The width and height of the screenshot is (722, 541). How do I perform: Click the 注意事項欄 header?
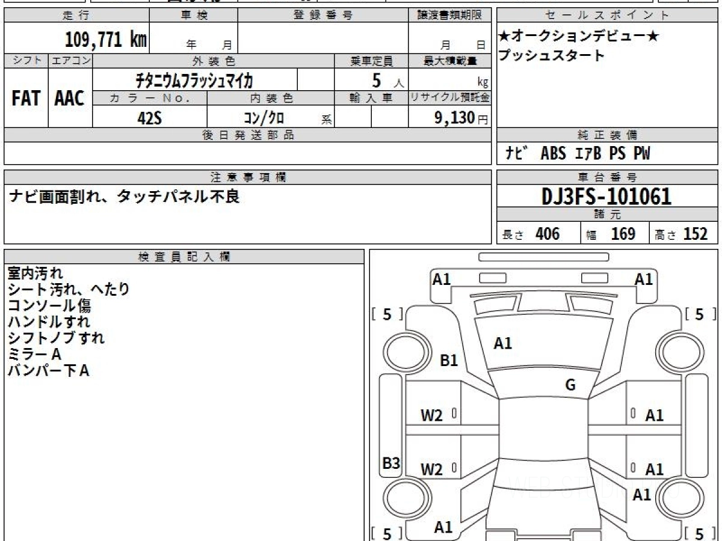point(247,177)
